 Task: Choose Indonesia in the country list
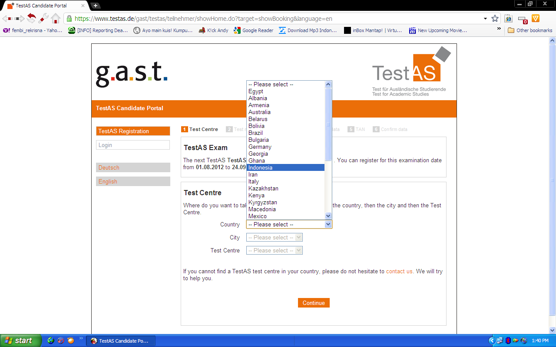tap(285, 167)
